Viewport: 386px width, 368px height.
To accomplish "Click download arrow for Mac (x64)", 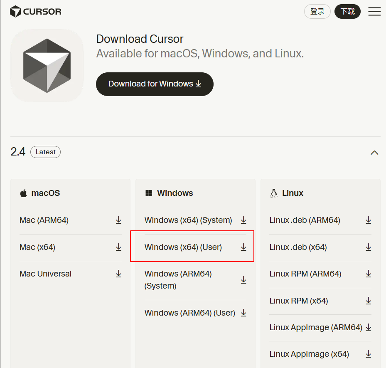I will 119,247.
